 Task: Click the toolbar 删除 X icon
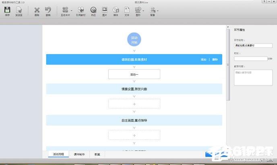tap(37, 10)
